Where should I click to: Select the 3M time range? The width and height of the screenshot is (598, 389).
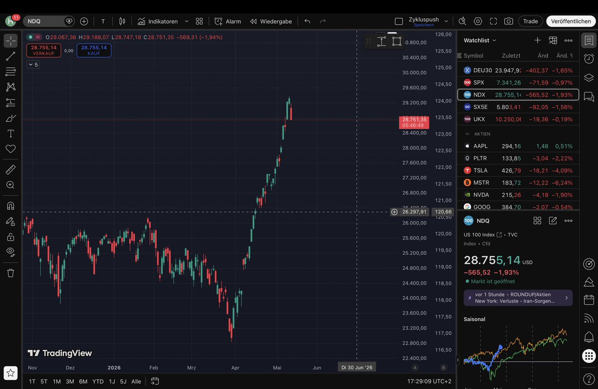click(x=70, y=382)
